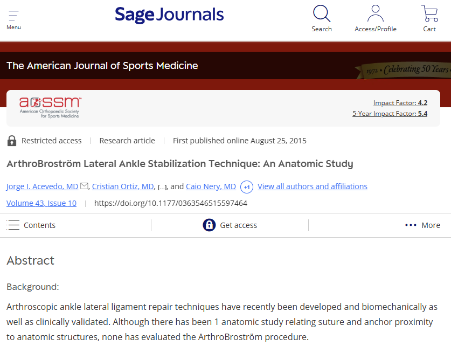Open the shopping Cart icon
Screen dimensions: 451x353
click(x=429, y=13)
